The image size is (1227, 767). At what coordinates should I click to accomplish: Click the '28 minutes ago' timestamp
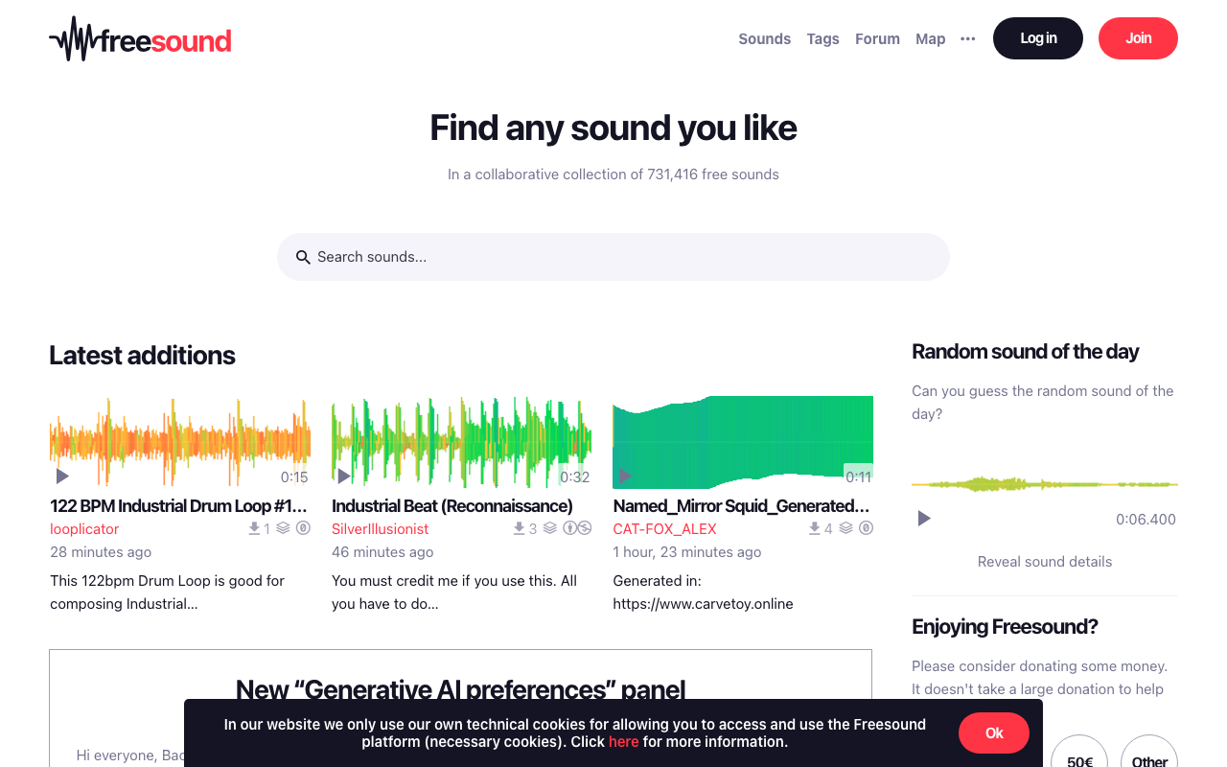point(101,552)
